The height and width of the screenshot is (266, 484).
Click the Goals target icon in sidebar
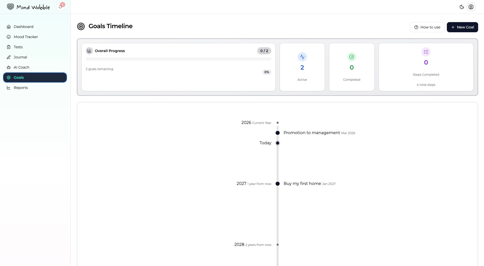[9, 77]
